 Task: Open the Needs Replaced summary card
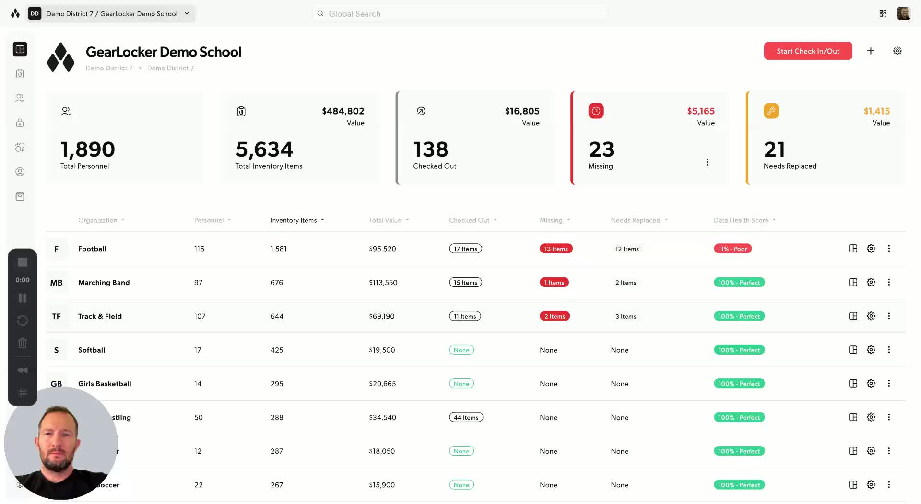(826, 138)
